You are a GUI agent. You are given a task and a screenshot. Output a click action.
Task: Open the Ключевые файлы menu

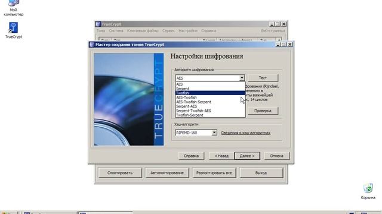(x=143, y=30)
